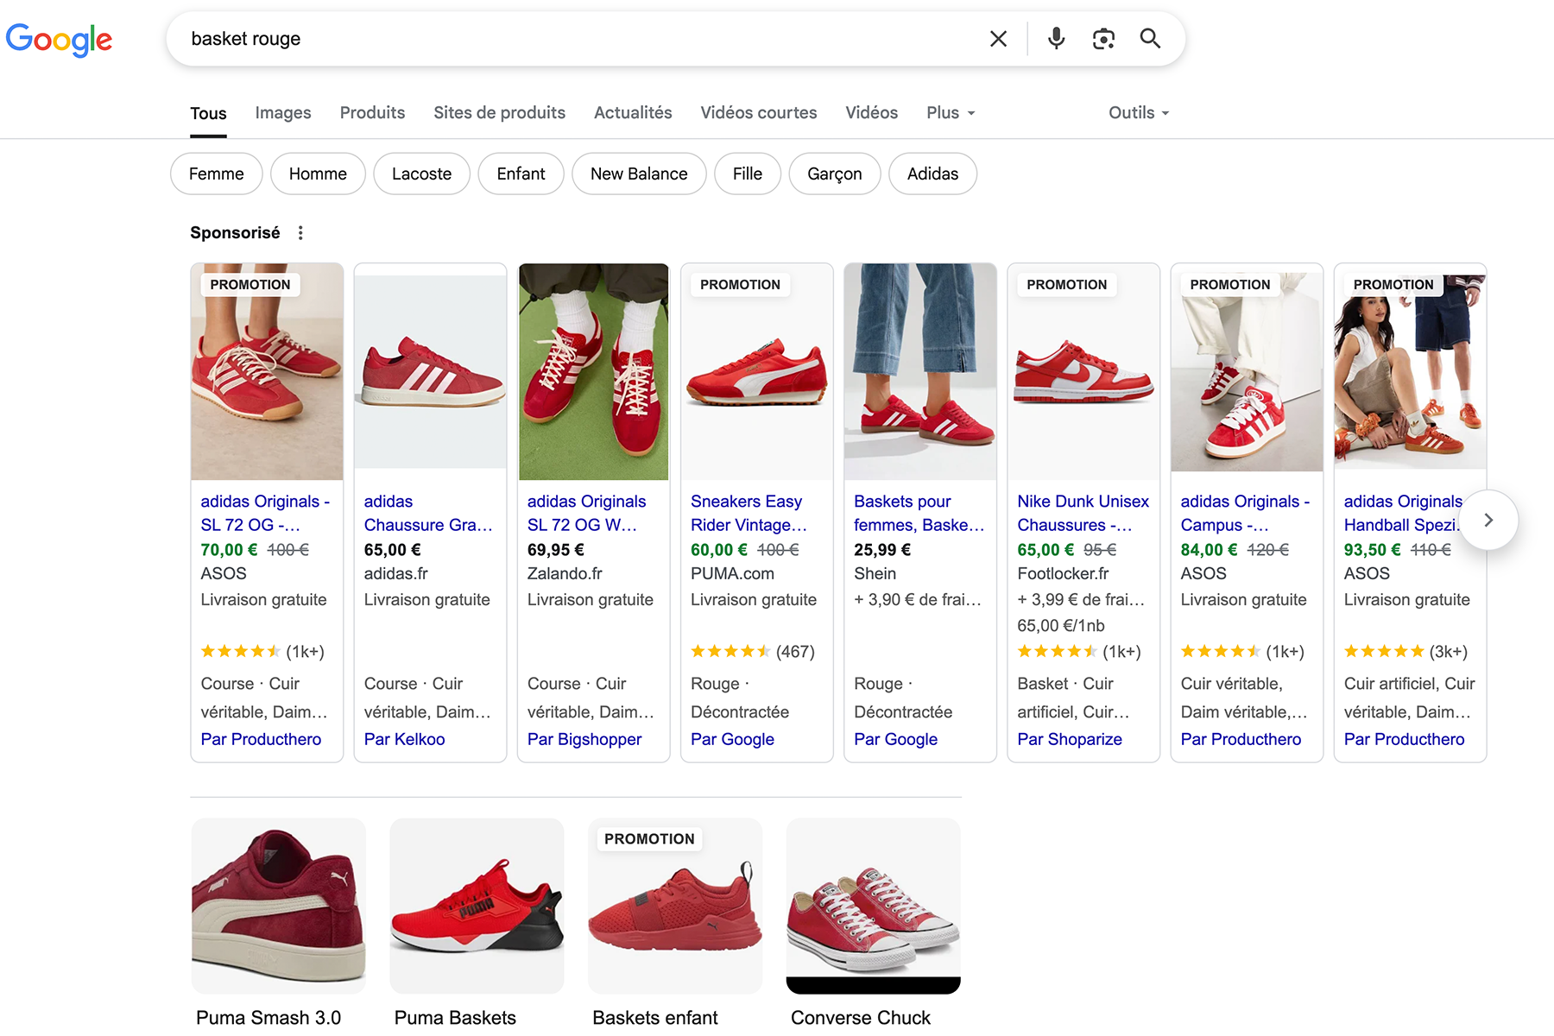Click the Par Bigshopper link
Viewport: 1554px width, 1036px height.
[584, 739]
